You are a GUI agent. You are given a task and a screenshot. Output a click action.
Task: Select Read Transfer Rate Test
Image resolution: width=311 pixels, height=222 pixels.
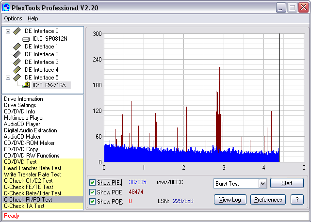click(33, 168)
